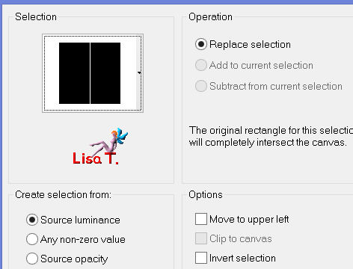
Task: Click the black rectangles selection thumbnail
Action: (90, 73)
